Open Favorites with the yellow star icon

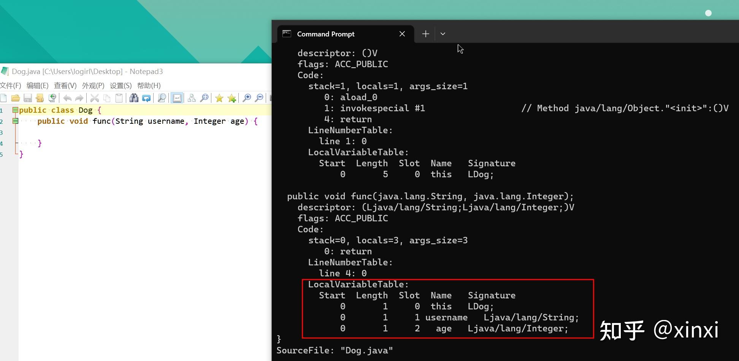click(219, 98)
